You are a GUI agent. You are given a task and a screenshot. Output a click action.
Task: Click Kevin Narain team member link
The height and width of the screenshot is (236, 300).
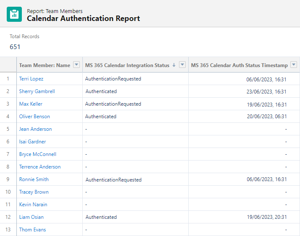point(33,205)
